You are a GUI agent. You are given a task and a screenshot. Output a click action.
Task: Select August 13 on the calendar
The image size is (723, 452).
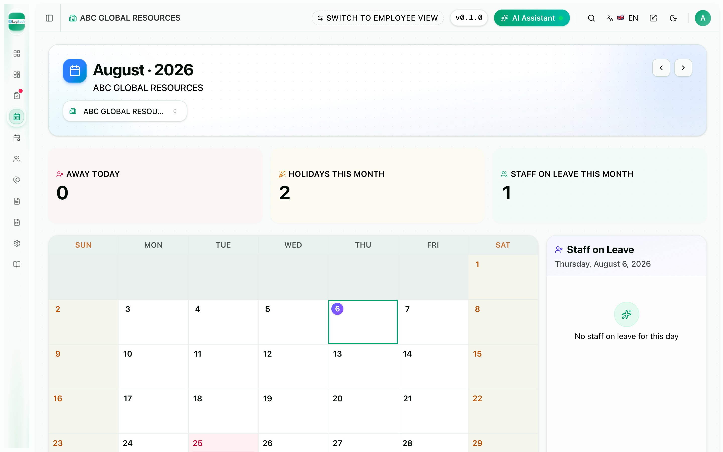click(363, 367)
